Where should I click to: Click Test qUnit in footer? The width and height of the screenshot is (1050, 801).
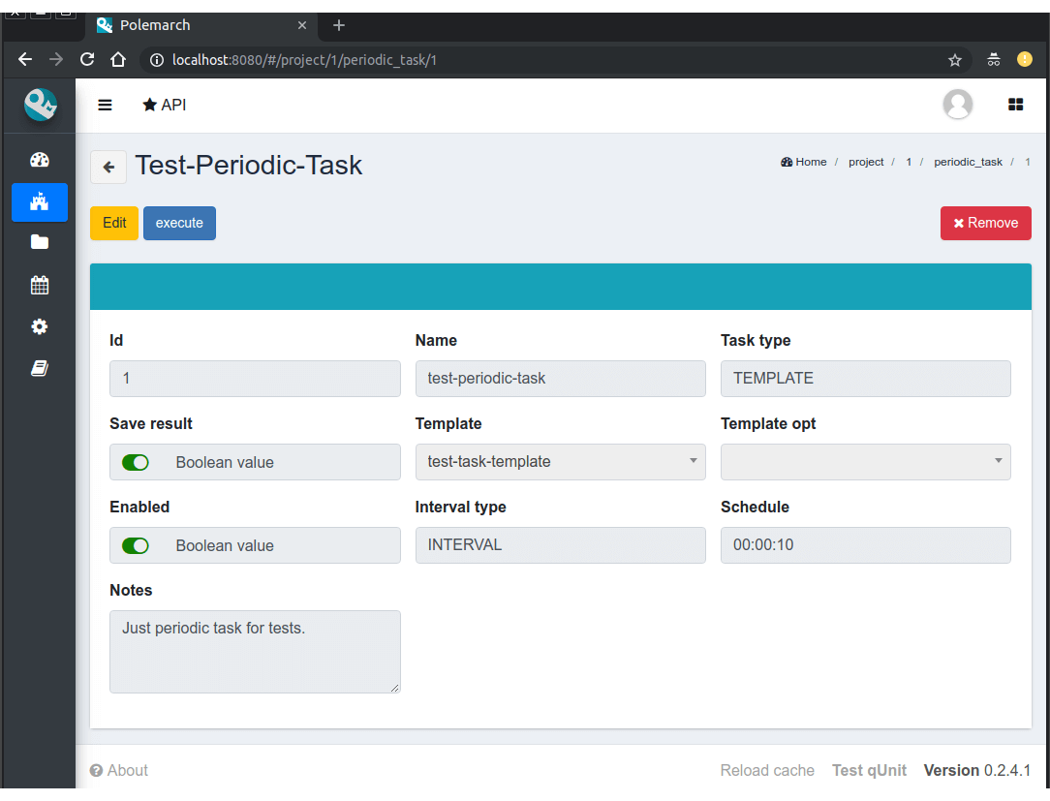(x=869, y=770)
